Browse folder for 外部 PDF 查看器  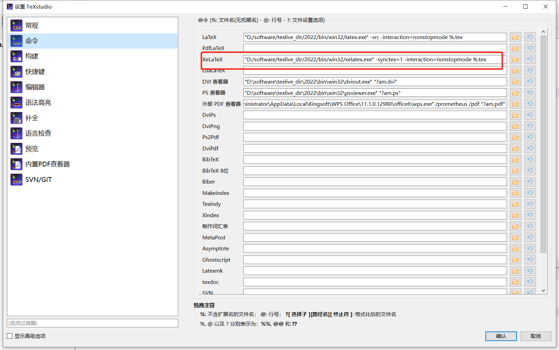point(515,104)
